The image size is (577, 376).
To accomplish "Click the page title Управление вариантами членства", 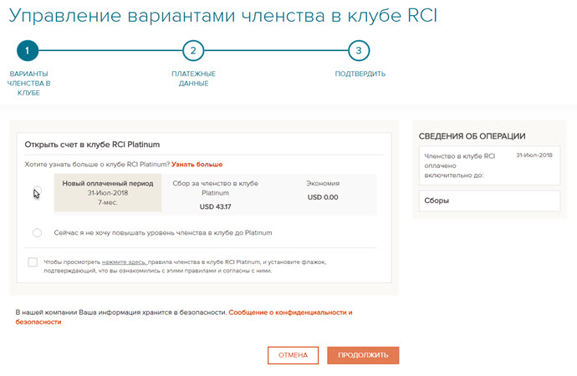I will pyautogui.click(x=223, y=15).
